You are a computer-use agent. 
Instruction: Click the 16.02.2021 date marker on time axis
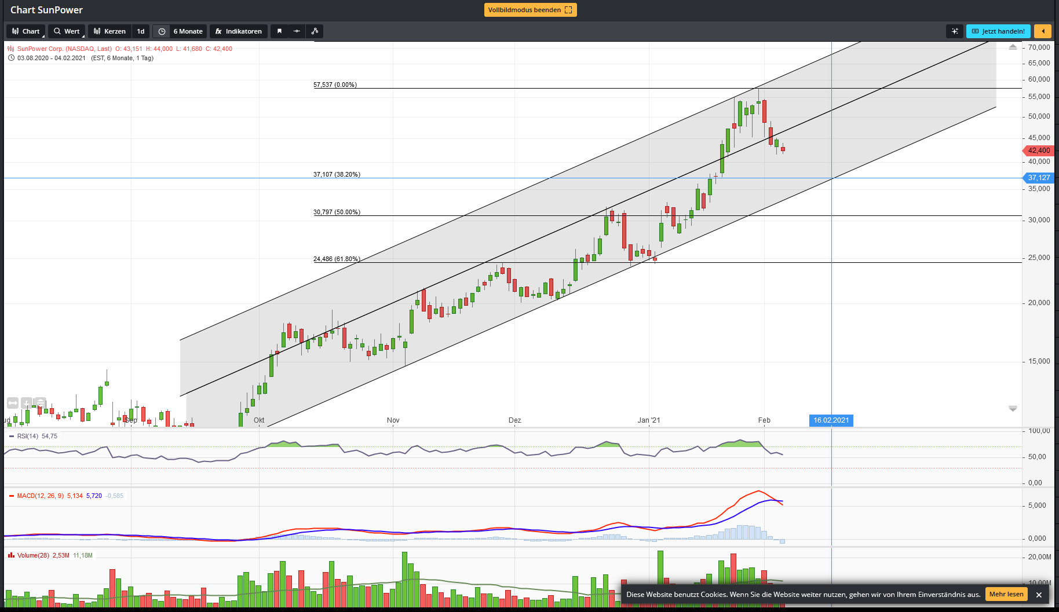coord(831,420)
